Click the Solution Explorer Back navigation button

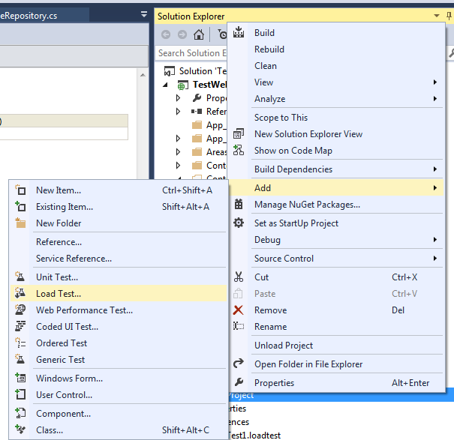coord(165,34)
